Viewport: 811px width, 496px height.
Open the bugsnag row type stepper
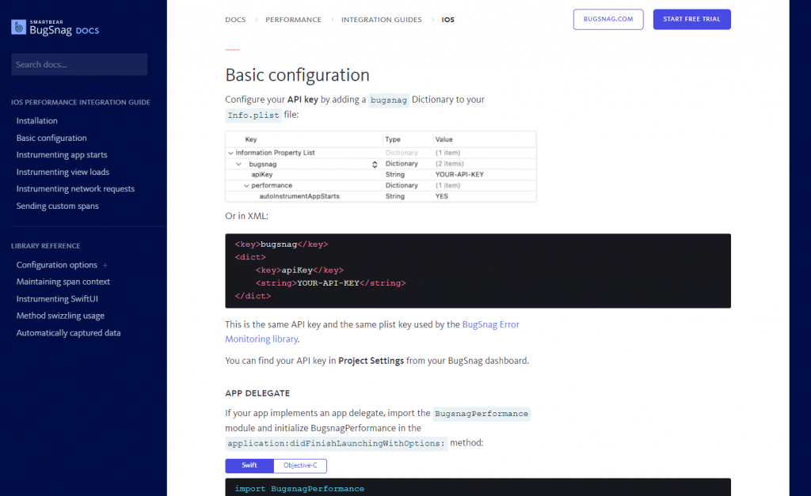click(375, 165)
